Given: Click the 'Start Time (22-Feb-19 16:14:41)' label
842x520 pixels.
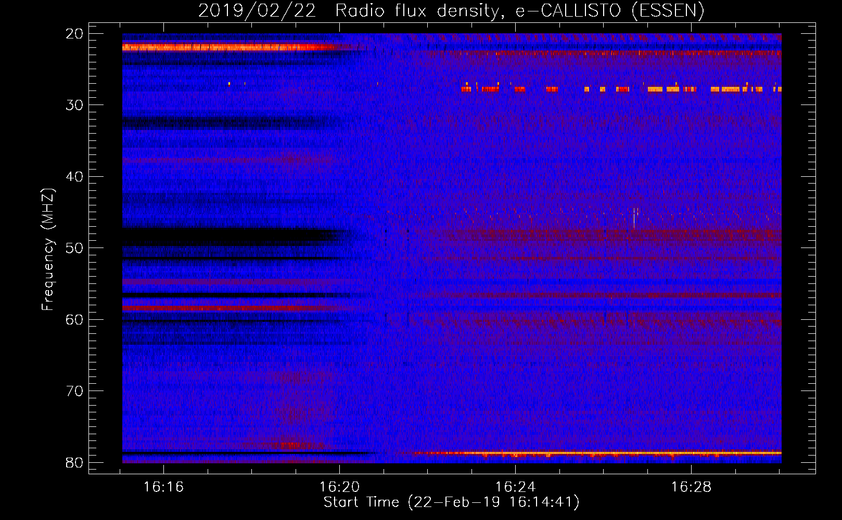Looking at the screenshot, I should tap(451, 502).
